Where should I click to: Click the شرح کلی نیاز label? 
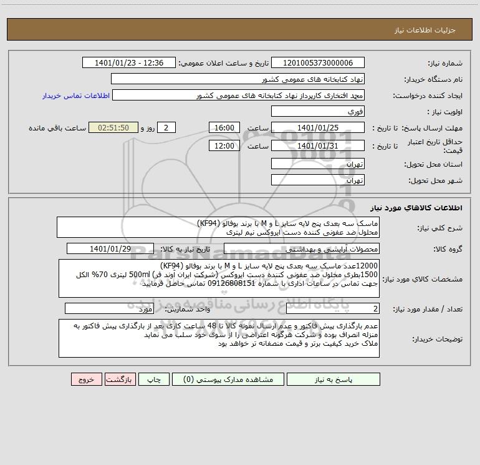click(440, 228)
